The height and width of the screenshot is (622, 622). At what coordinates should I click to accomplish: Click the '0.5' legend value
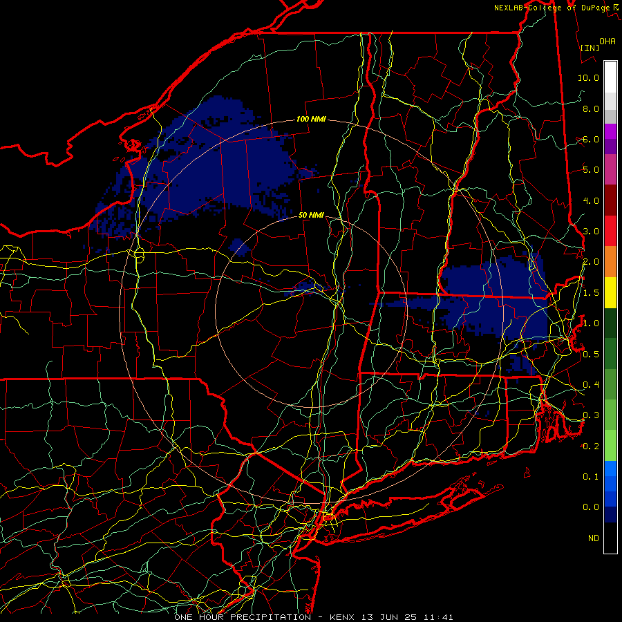(x=591, y=354)
